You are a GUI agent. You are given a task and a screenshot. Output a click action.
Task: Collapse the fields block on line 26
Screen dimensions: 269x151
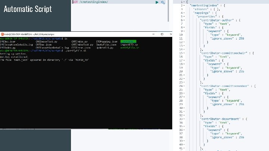(184, 93)
